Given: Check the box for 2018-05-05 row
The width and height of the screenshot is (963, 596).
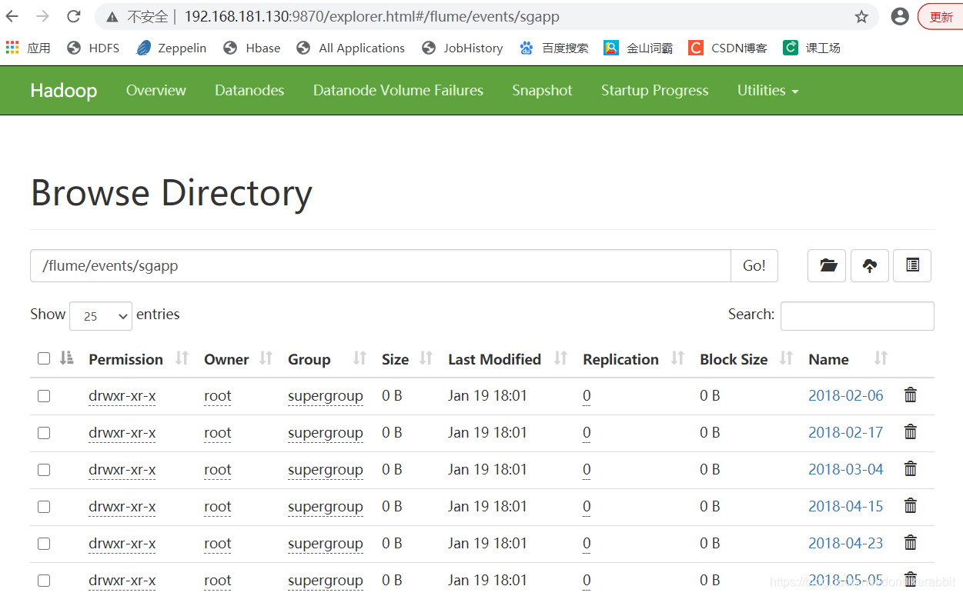Looking at the screenshot, I should coord(44,581).
